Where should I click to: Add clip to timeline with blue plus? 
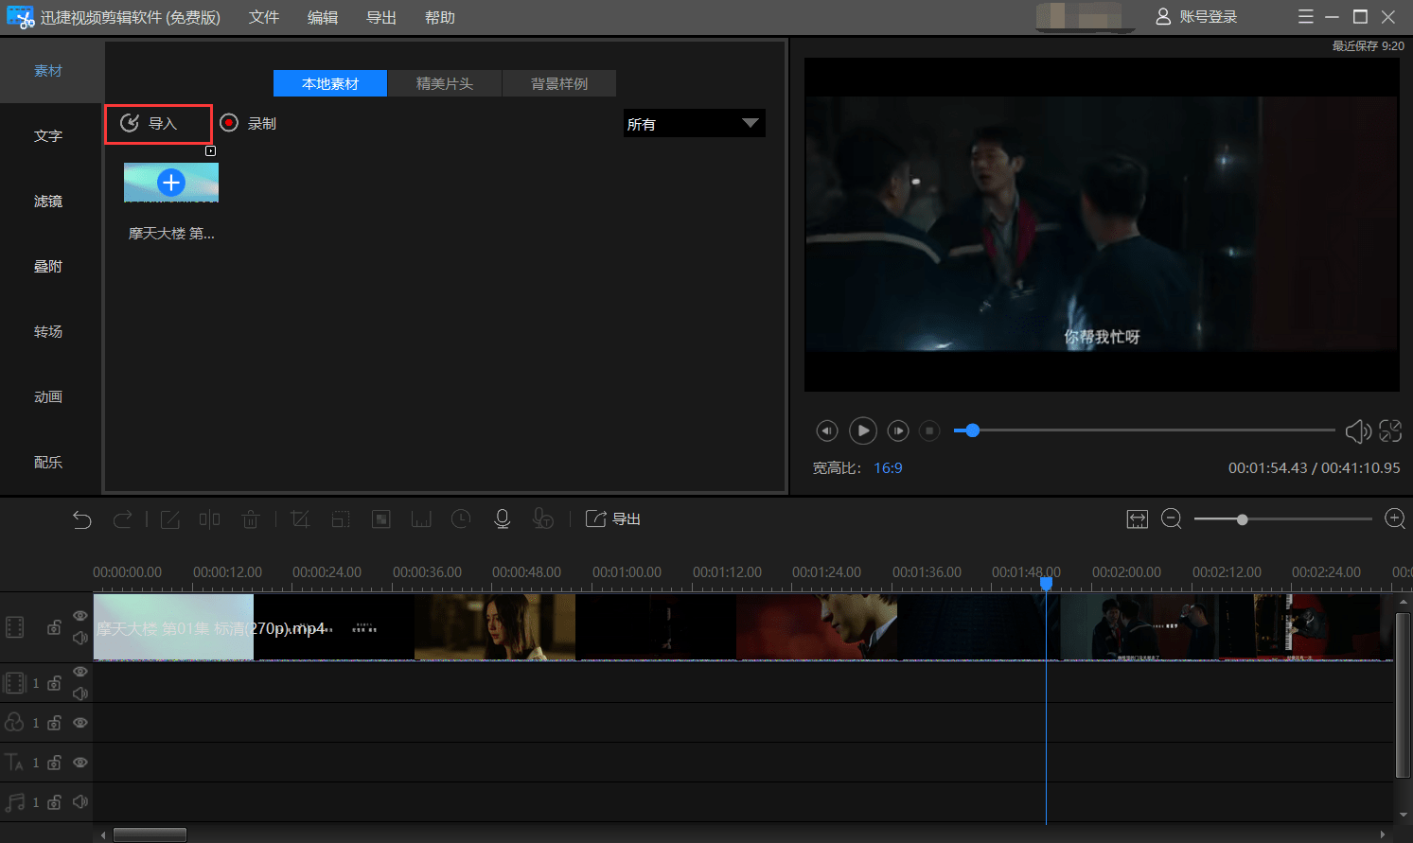171,183
